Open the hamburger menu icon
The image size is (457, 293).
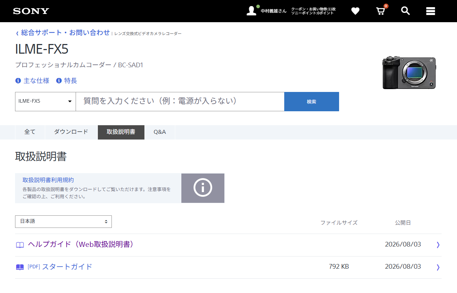click(430, 11)
